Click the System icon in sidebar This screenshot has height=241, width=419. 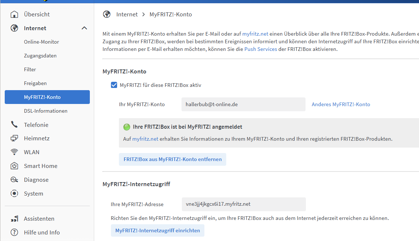14,194
